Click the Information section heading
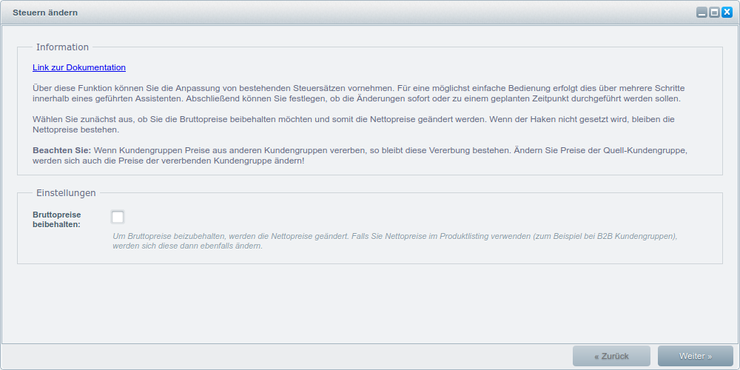Image resolution: width=740 pixels, height=370 pixels. coord(62,47)
